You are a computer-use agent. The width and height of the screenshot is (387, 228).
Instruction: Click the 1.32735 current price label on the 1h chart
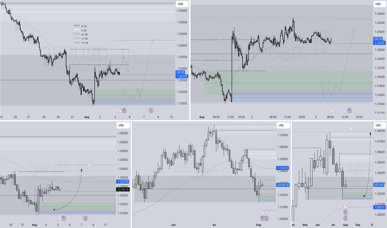point(182,76)
